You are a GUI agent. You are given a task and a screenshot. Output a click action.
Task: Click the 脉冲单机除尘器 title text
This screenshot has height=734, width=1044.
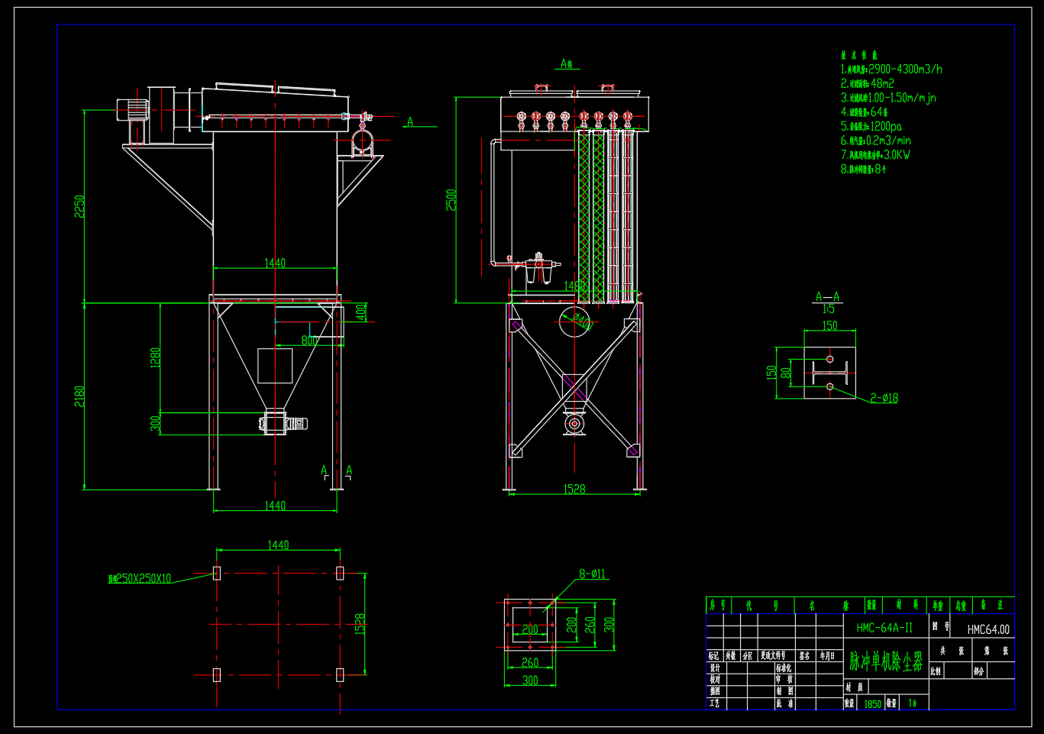click(x=886, y=661)
